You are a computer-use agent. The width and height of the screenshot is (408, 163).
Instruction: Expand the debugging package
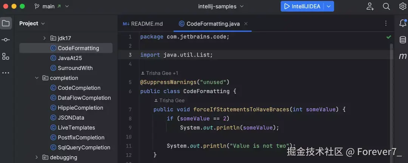(37, 157)
